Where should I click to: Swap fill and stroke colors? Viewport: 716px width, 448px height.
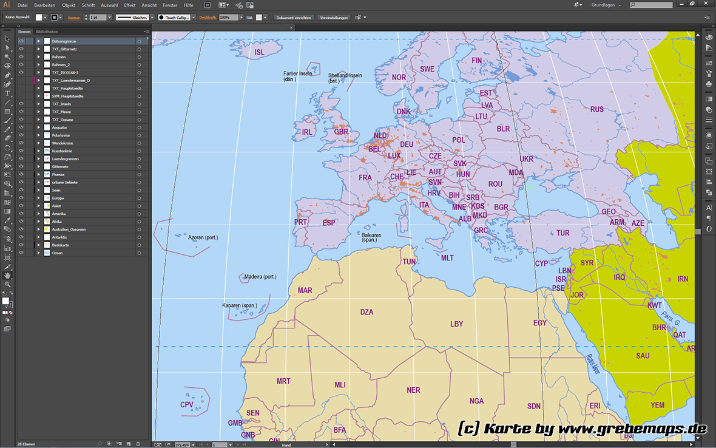click(x=11, y=293)
